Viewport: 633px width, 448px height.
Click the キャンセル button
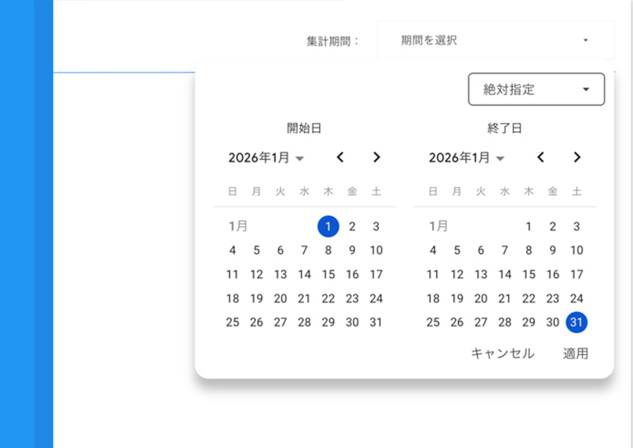[502, 354]
